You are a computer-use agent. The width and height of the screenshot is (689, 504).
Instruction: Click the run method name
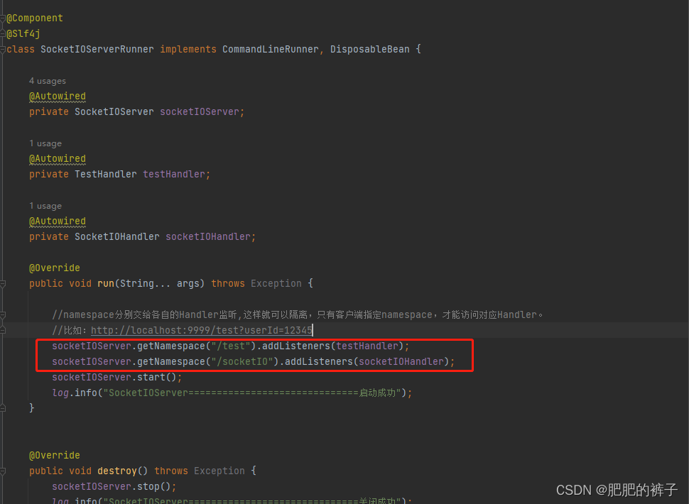tap(106, 284)
